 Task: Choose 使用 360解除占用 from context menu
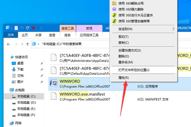(x=131, y=3)
